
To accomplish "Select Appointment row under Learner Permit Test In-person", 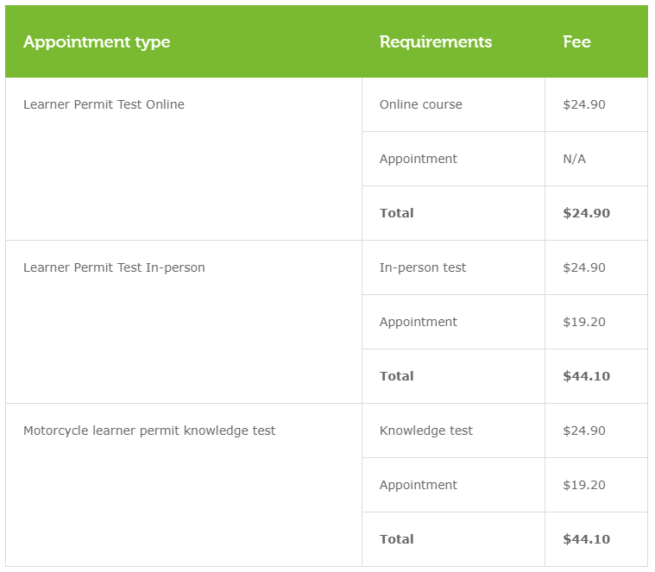I will (x=419, y=322).
